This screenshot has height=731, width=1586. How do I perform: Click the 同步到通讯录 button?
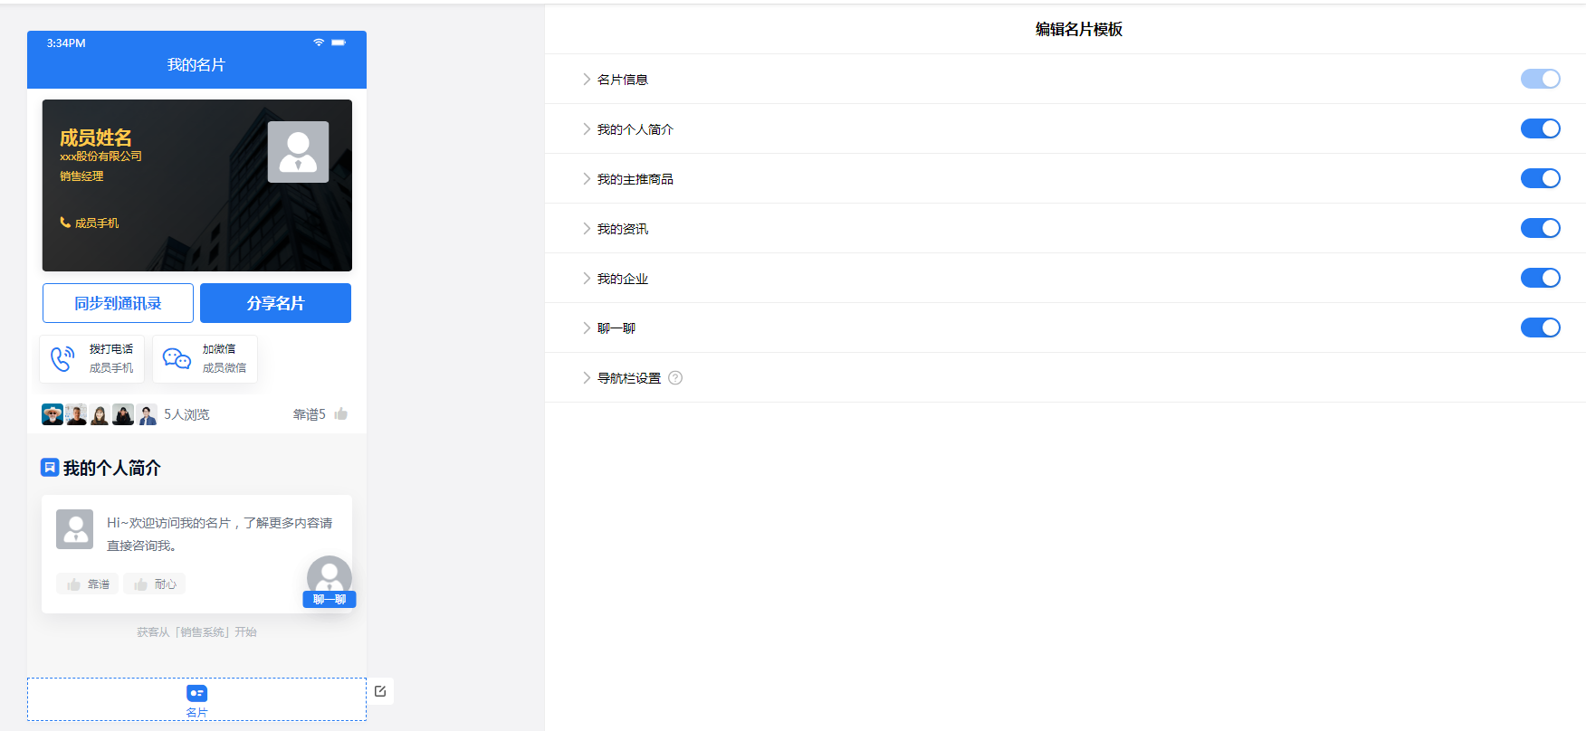tap(118, 303)
